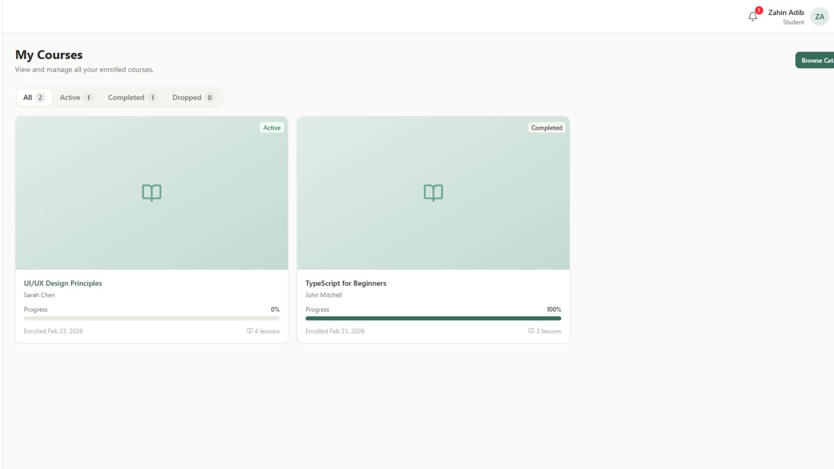Click the Active status badge

point(272,128)
